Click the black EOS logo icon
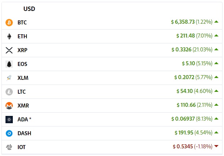 click(9, 64)
